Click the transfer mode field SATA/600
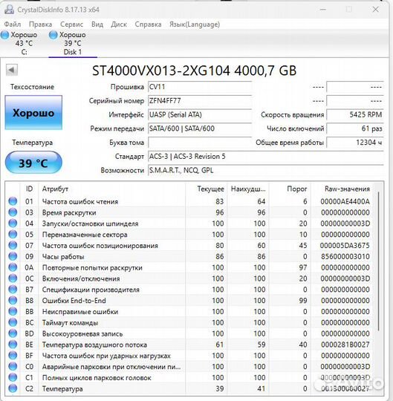 (x=200, y=128)
